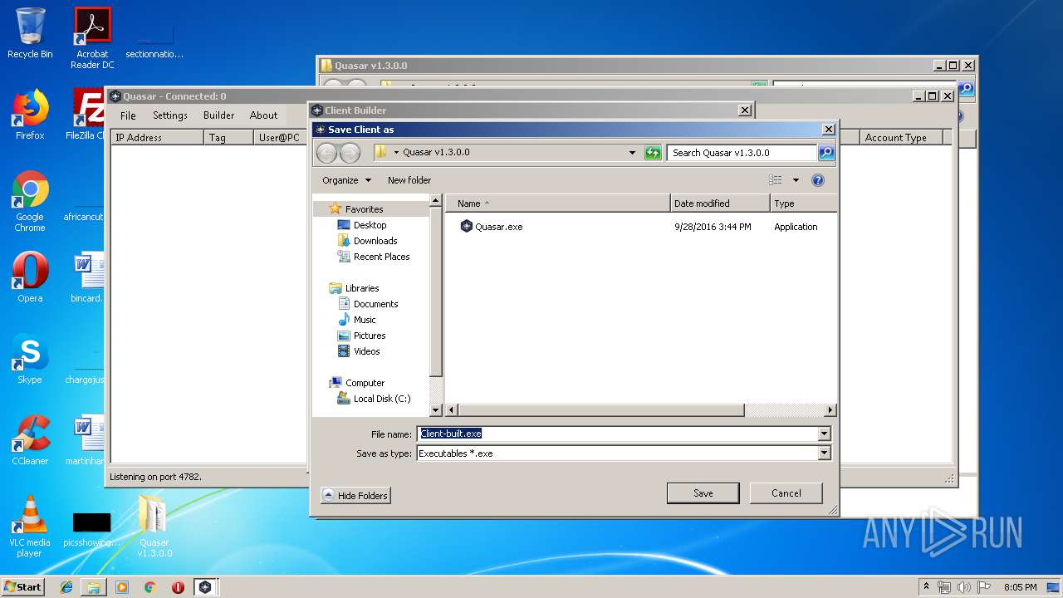The height and width of the screenshot is (598, 1063).
Task: Click the horizontal scrollbar in file list
Action: (601, 410)
